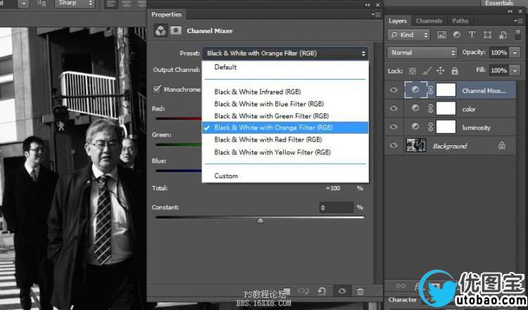The height and width of the screenshot is (310, 528).
Task: Hide the color layer
Action: tap(394, 108)
